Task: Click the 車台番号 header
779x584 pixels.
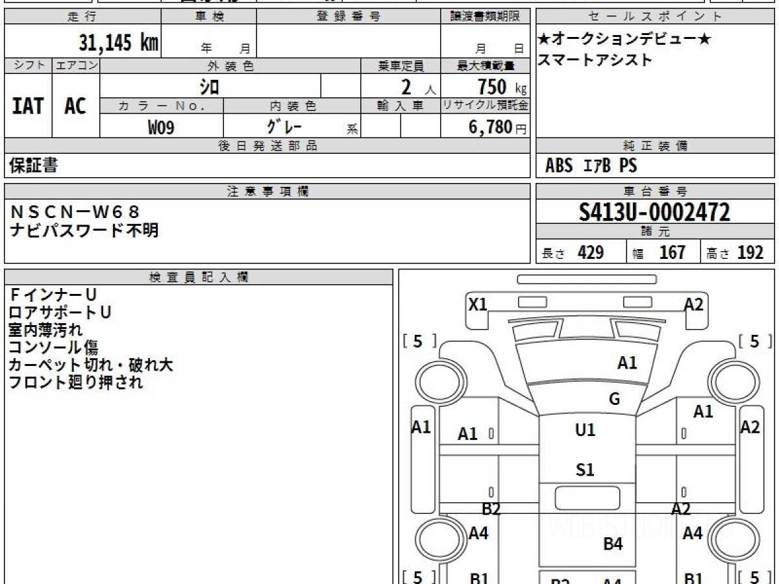Action: click(x=655, y=191)
